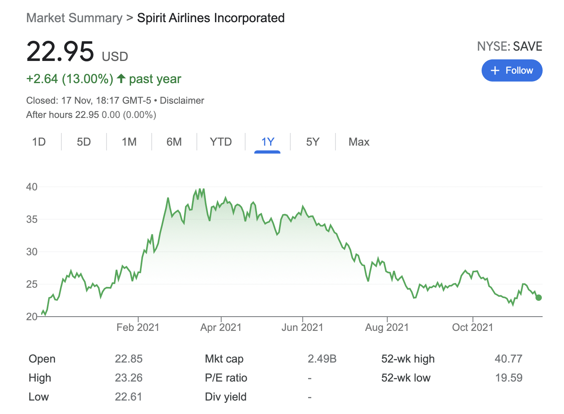This screenshot has height=414, width=564.
Task: Click the Div yield label
Action: pyautogui.click(x=226, y=397)
